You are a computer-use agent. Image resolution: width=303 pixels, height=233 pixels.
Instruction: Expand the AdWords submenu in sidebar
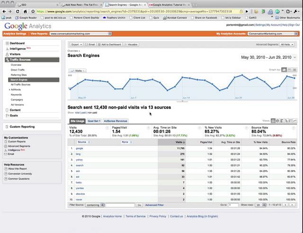pos(9,90)
